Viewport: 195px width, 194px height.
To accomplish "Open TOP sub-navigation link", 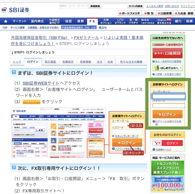I will pos(5,28).
